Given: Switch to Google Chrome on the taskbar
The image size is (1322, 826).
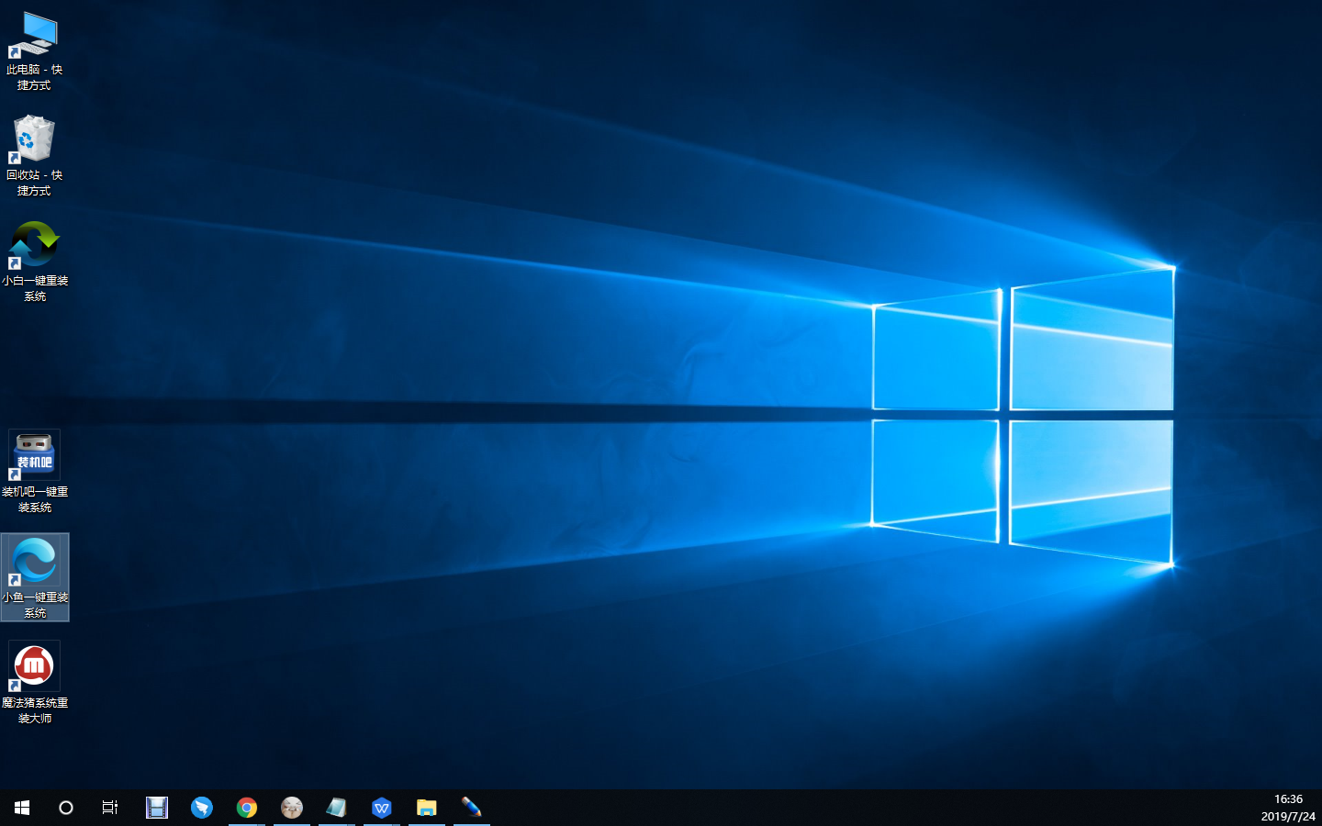Looking at the screenshot, I should [247, 808].
